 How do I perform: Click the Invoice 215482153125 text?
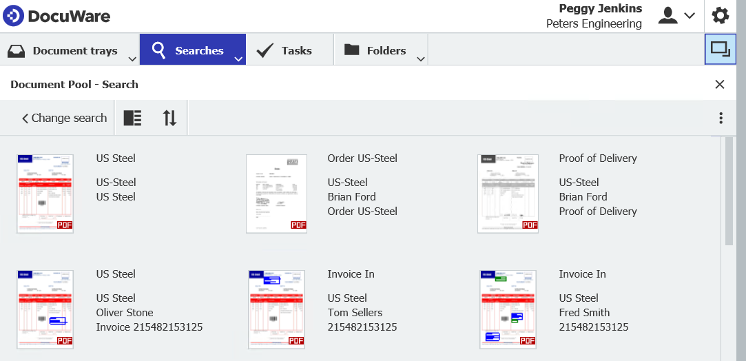point(149,327)
